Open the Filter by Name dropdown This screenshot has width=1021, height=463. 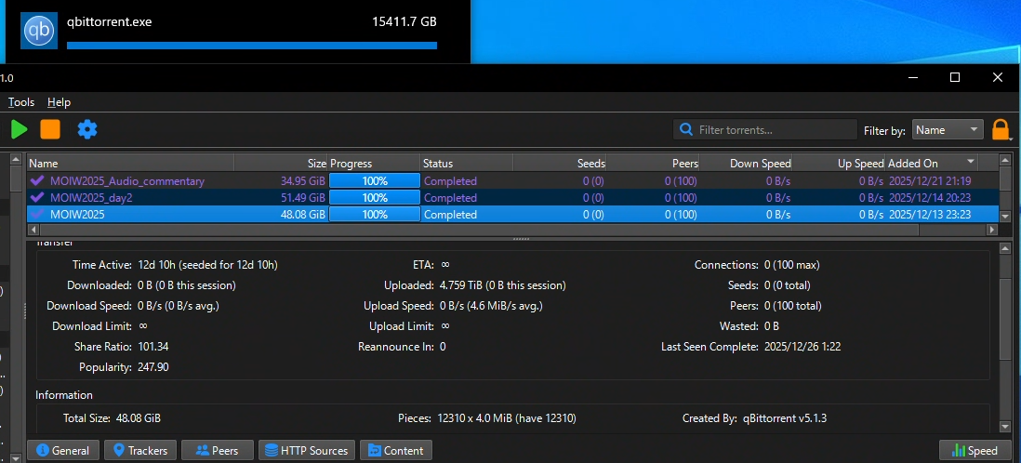click(948, 129)
